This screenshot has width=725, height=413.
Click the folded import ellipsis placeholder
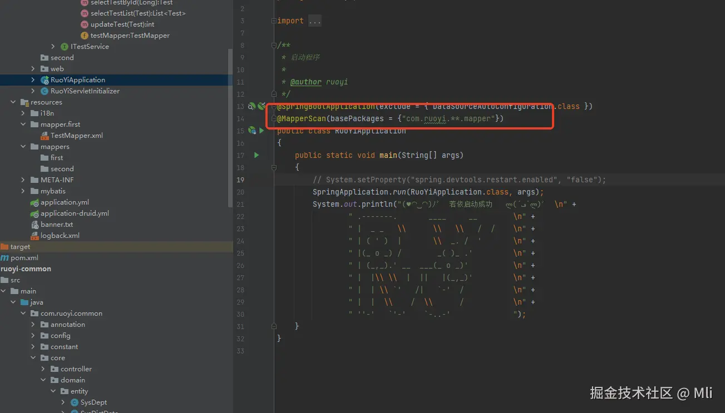315,21
